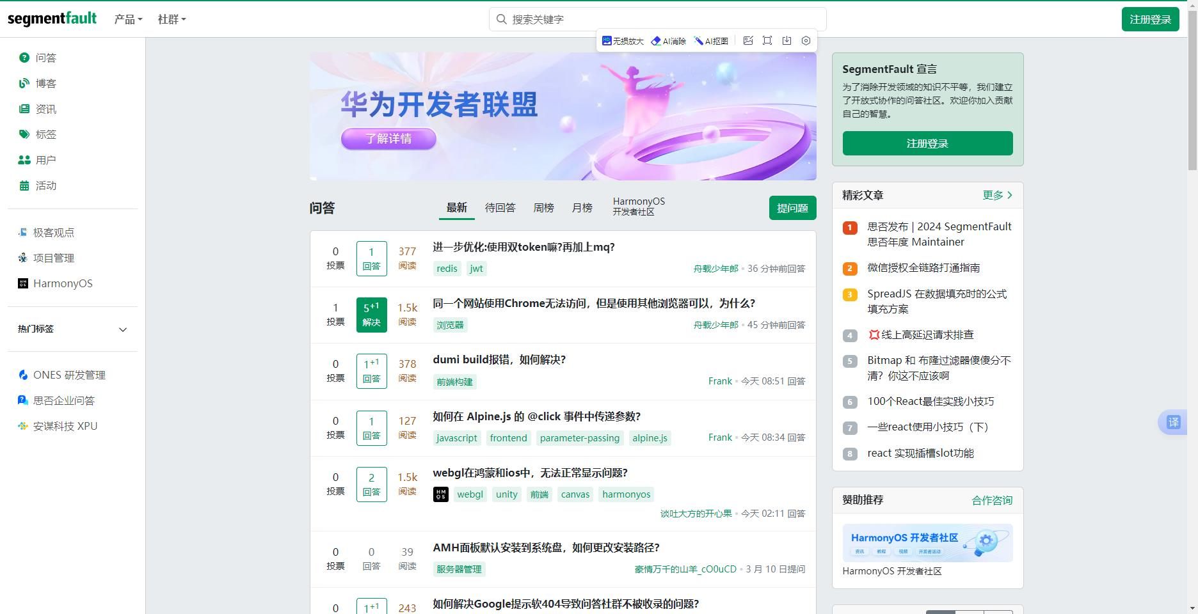Open 博客 in left sidebar
Viewport: 1198px width, 614px height.
(38, 83)
